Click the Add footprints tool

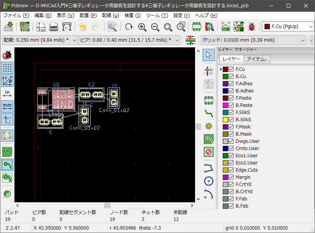[208, 100]
